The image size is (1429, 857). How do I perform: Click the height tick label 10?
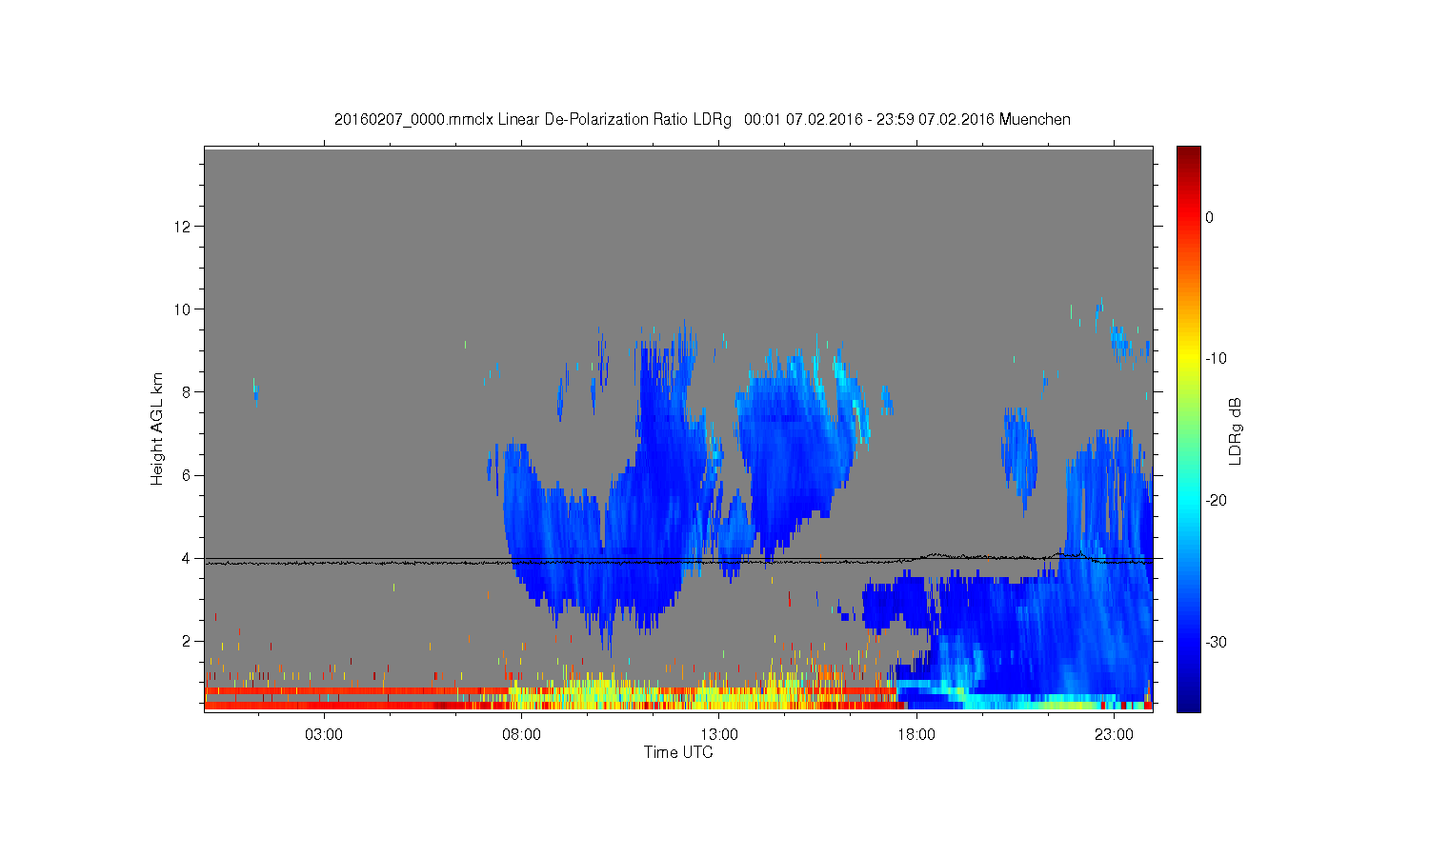[183, 309]
